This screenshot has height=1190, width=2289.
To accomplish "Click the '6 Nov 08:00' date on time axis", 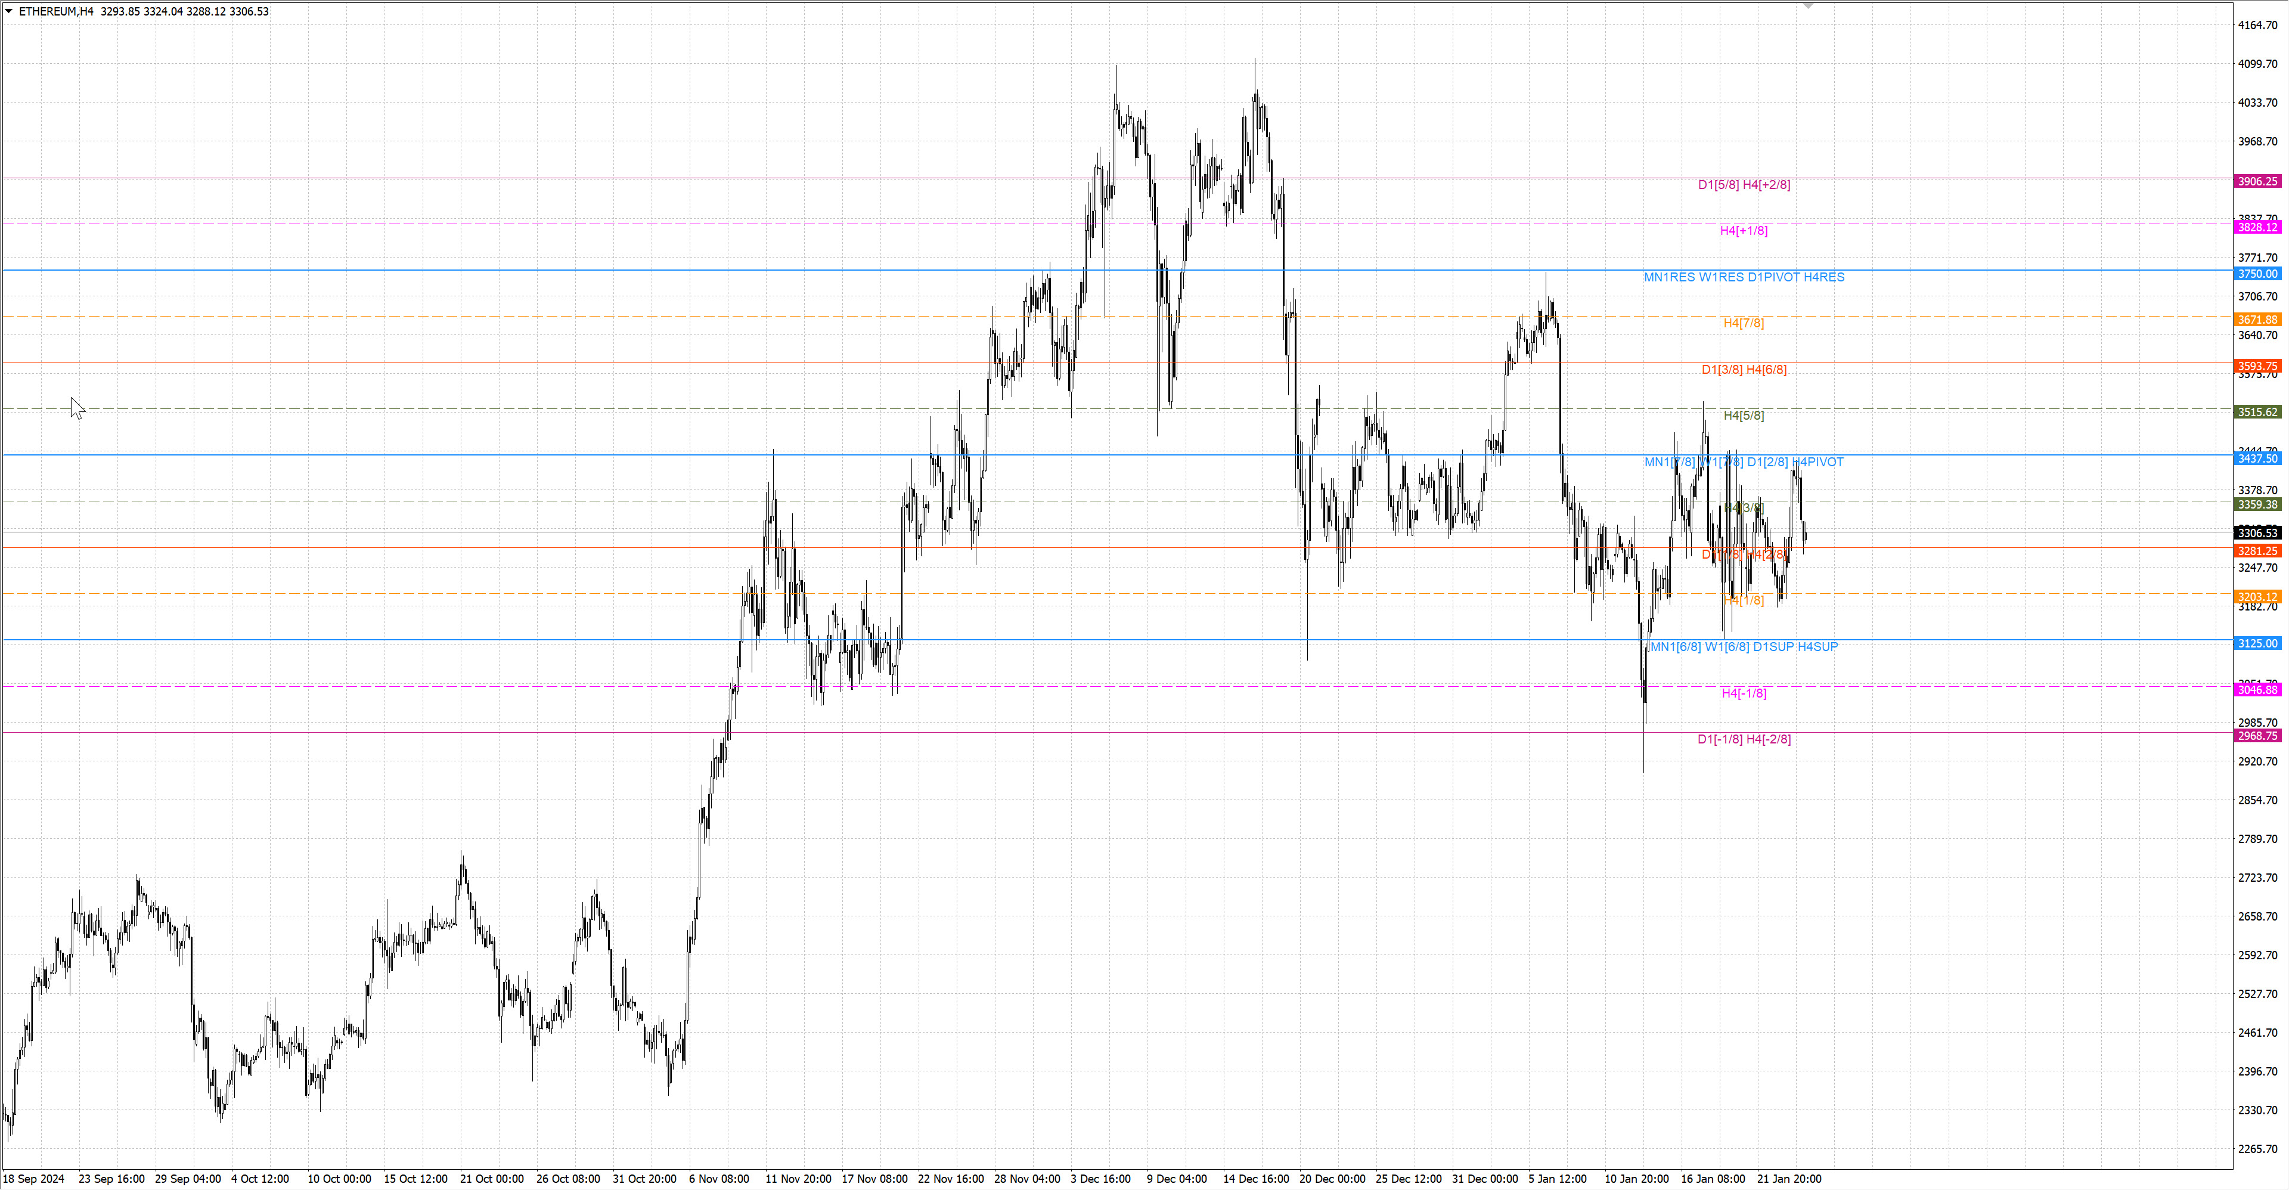I will (718, 1179).
